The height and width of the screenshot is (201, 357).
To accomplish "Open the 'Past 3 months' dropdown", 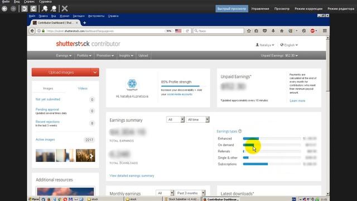I will 190,193.
